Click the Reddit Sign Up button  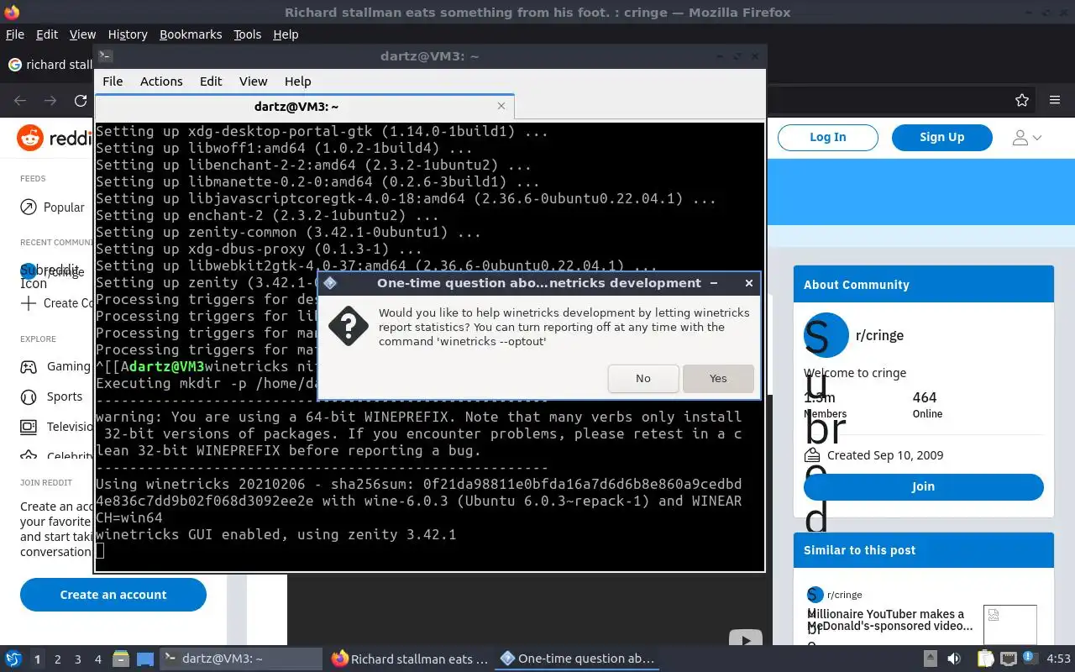942,137
